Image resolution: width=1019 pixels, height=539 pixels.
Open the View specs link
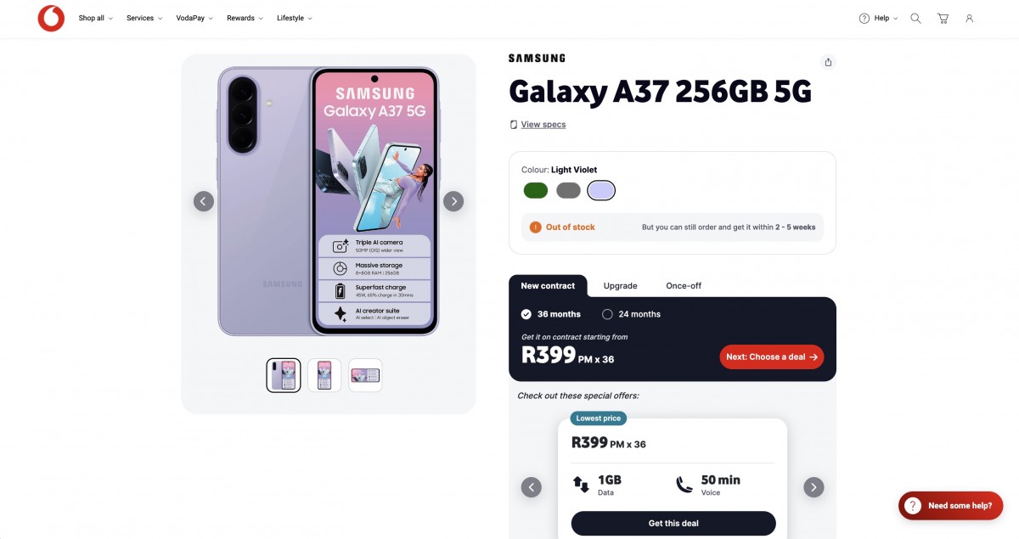point(543,125)
